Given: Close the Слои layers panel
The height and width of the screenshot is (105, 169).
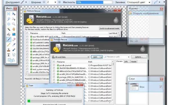Looking at the screenshot, I should [x=161, y=79].
